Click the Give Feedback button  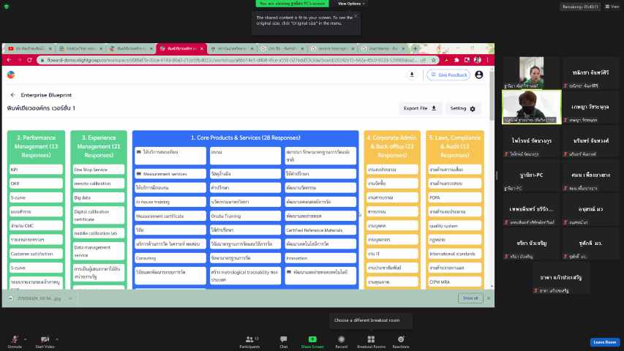point(448,75)
